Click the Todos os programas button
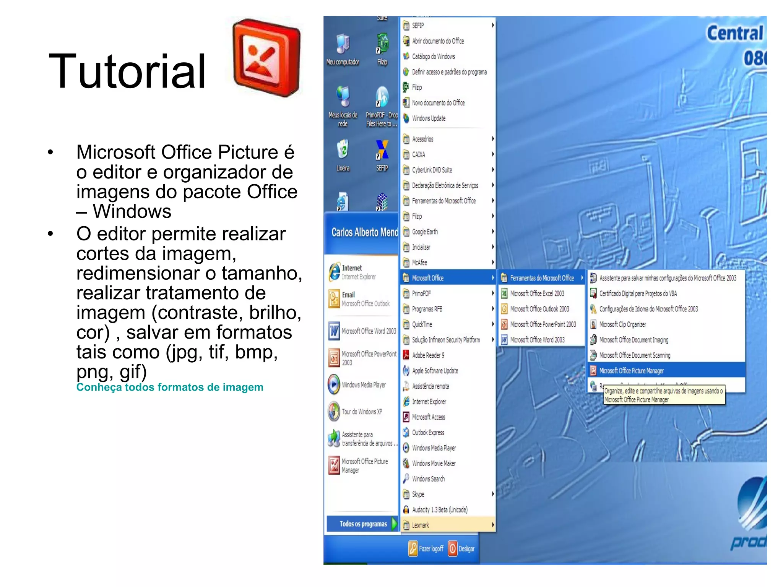The height and width of the screenshot is (587, 783). 363,524
